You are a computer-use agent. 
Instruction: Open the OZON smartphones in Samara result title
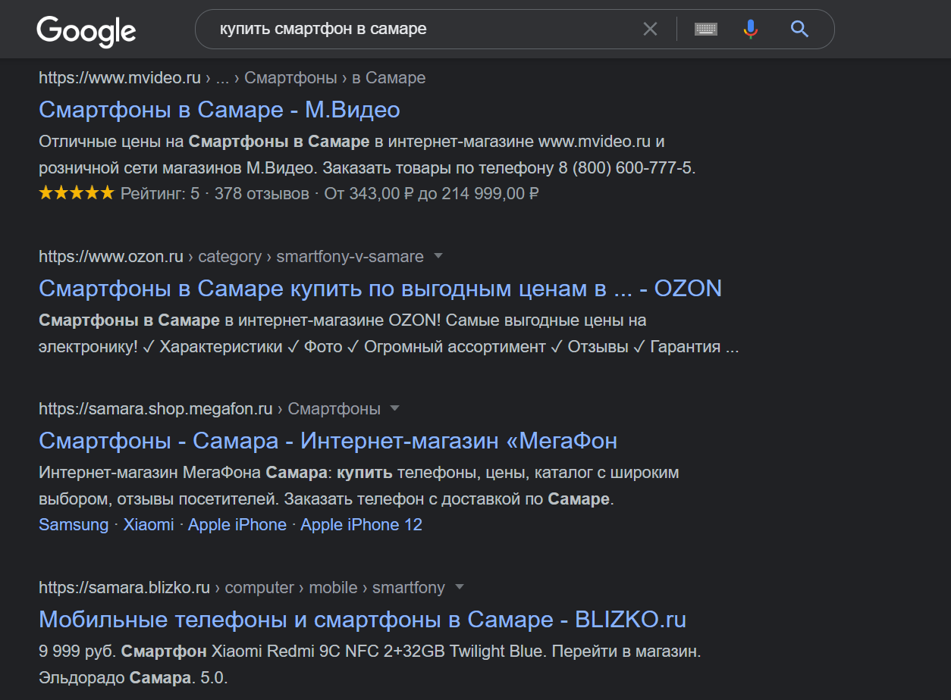[380, 289]
